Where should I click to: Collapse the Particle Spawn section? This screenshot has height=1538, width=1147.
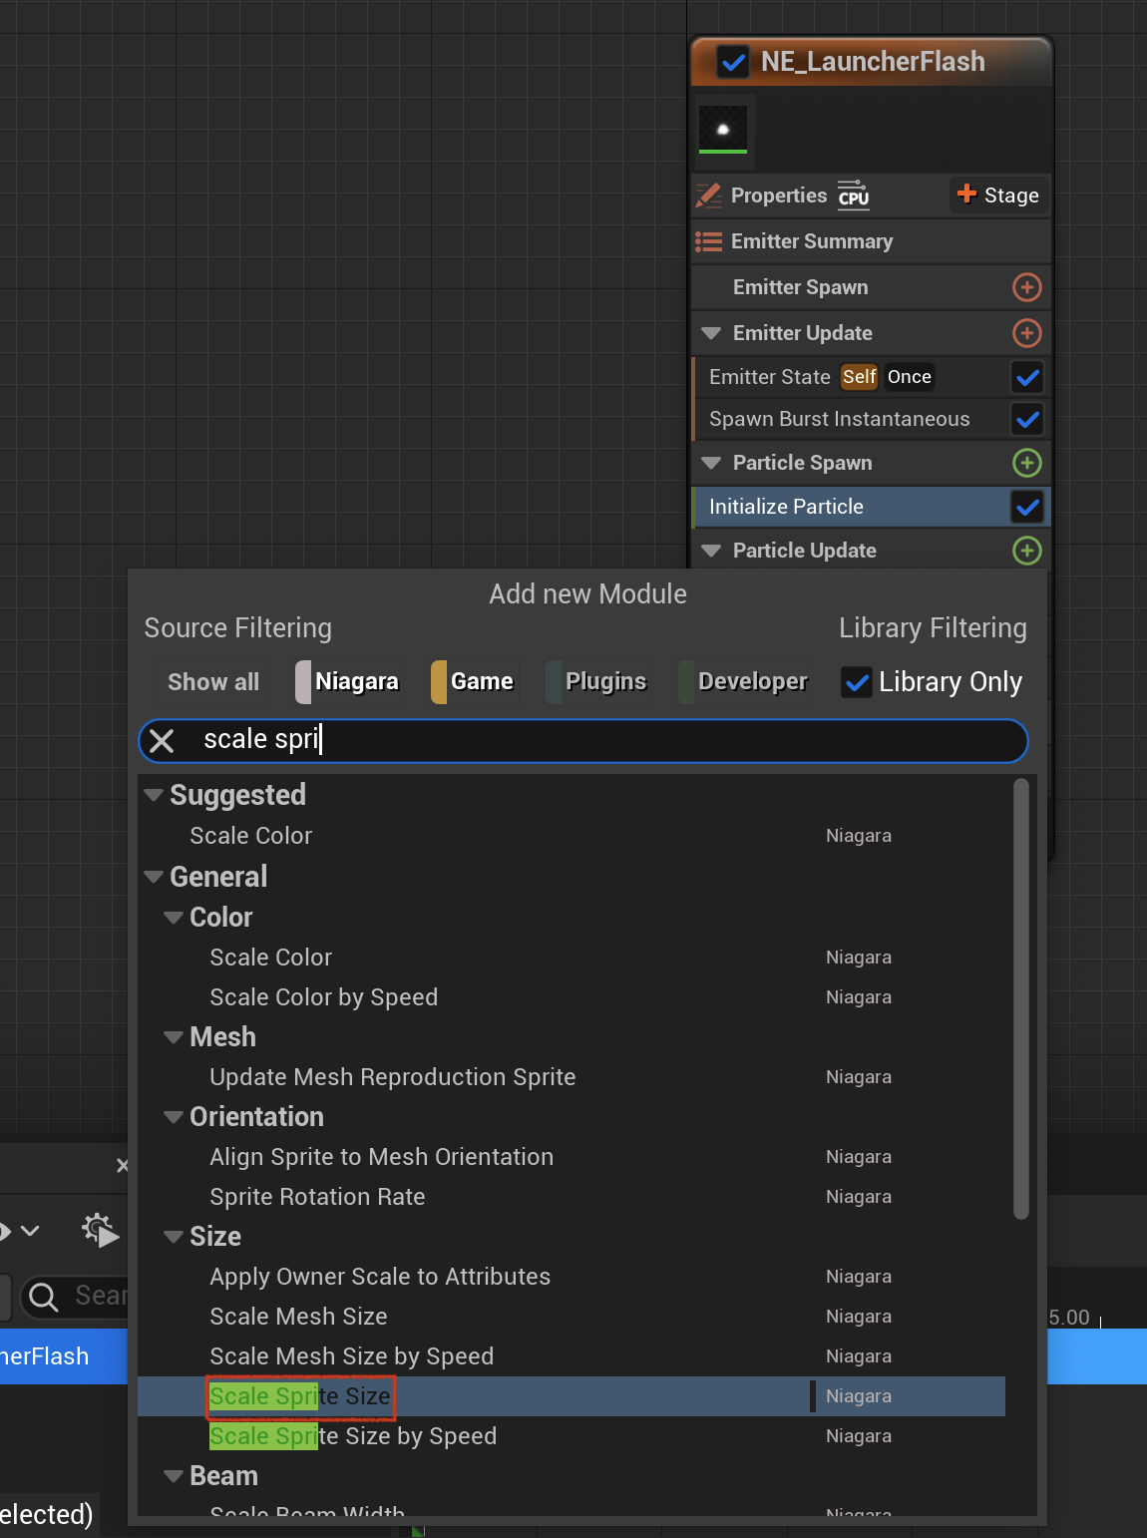(711, 463)
